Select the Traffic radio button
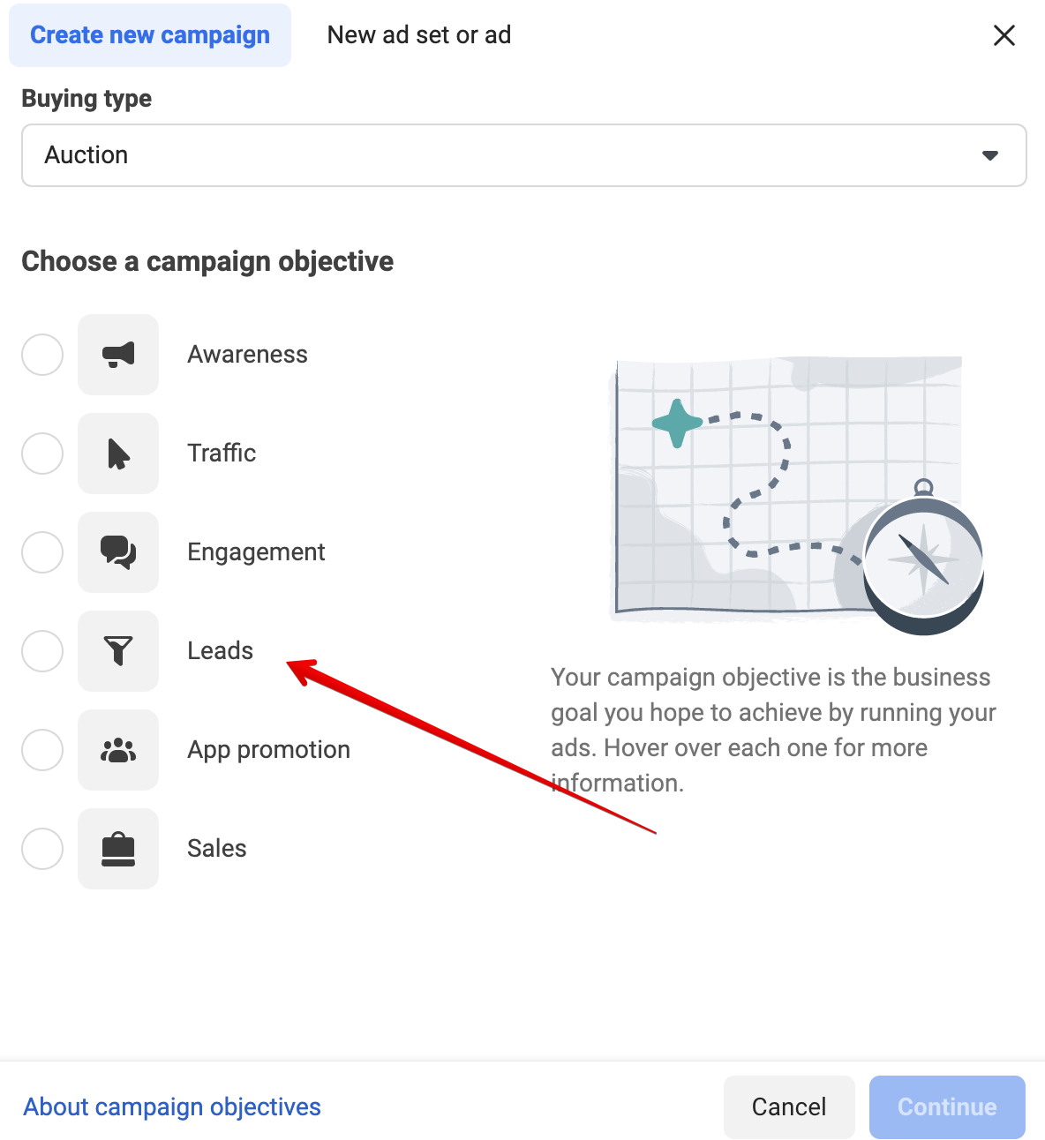 [42, 454]
